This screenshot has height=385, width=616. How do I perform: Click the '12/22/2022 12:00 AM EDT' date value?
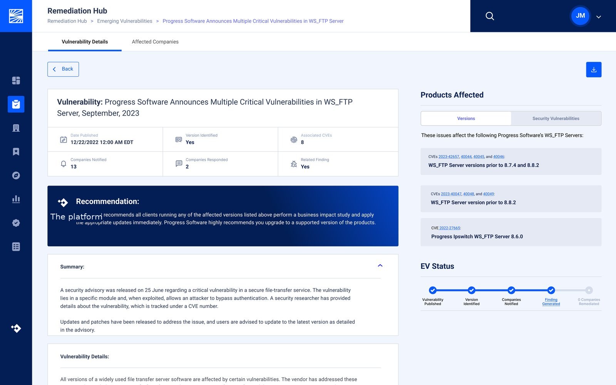click(102, 142)
